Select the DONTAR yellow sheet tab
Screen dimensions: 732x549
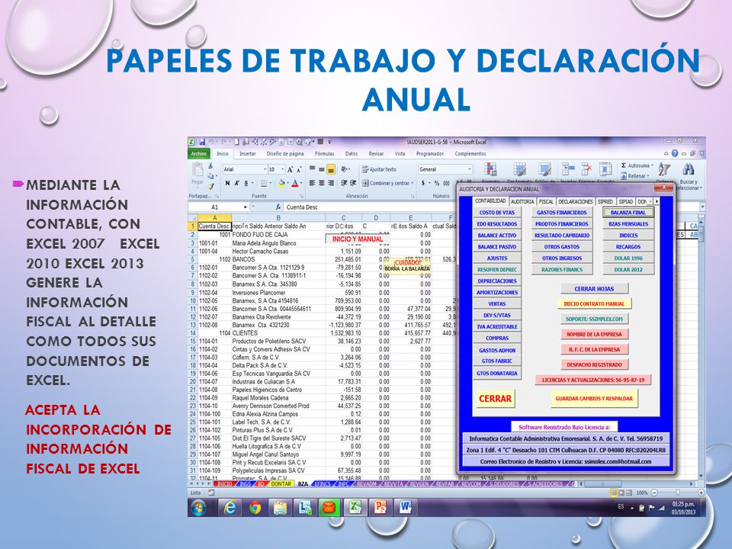click(281, 484)
